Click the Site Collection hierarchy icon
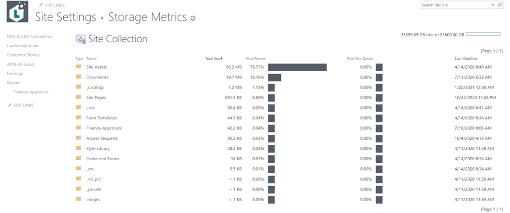Screen dimensions: 510x213 [x=81, y=39]
